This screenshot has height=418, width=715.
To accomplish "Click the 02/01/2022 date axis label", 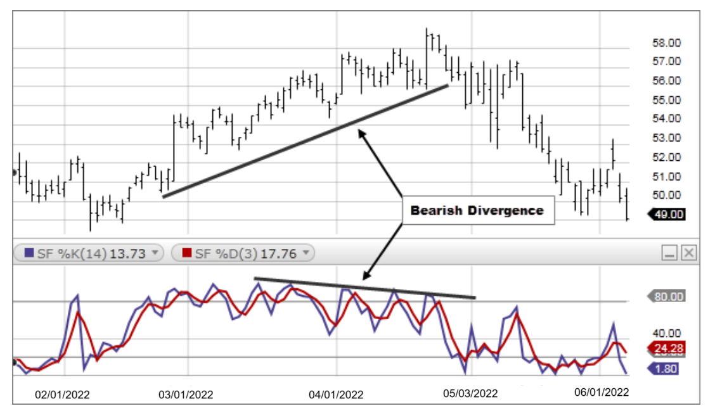I will tap(62, 395).
